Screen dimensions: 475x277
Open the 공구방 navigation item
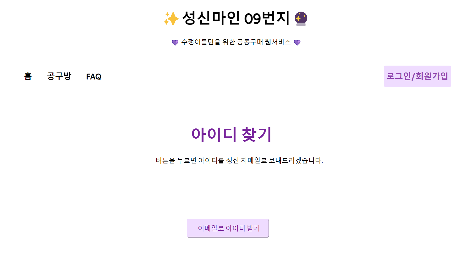pos(60,76)
